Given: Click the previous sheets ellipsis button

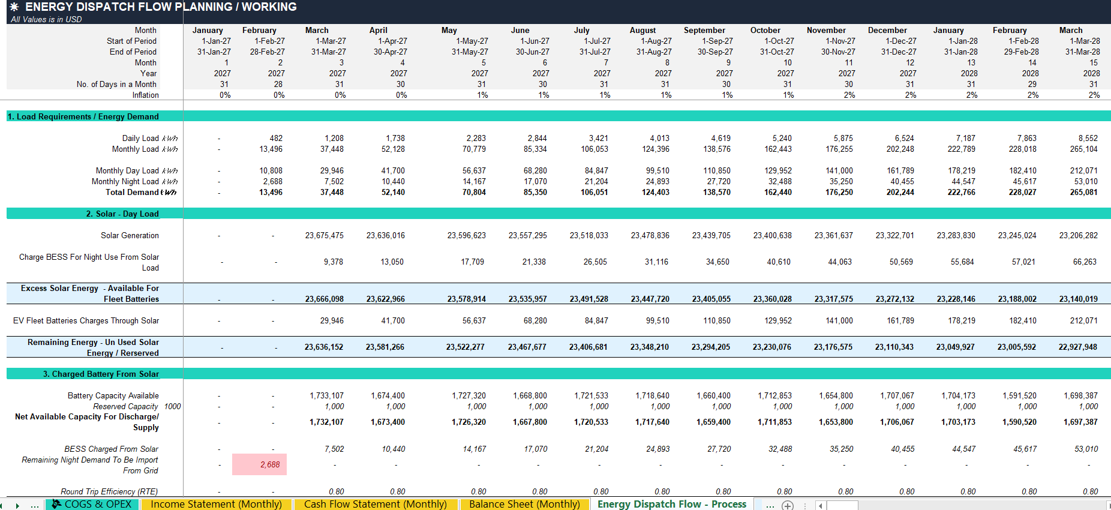Looking at the screenshot, I should pos(35,506).
